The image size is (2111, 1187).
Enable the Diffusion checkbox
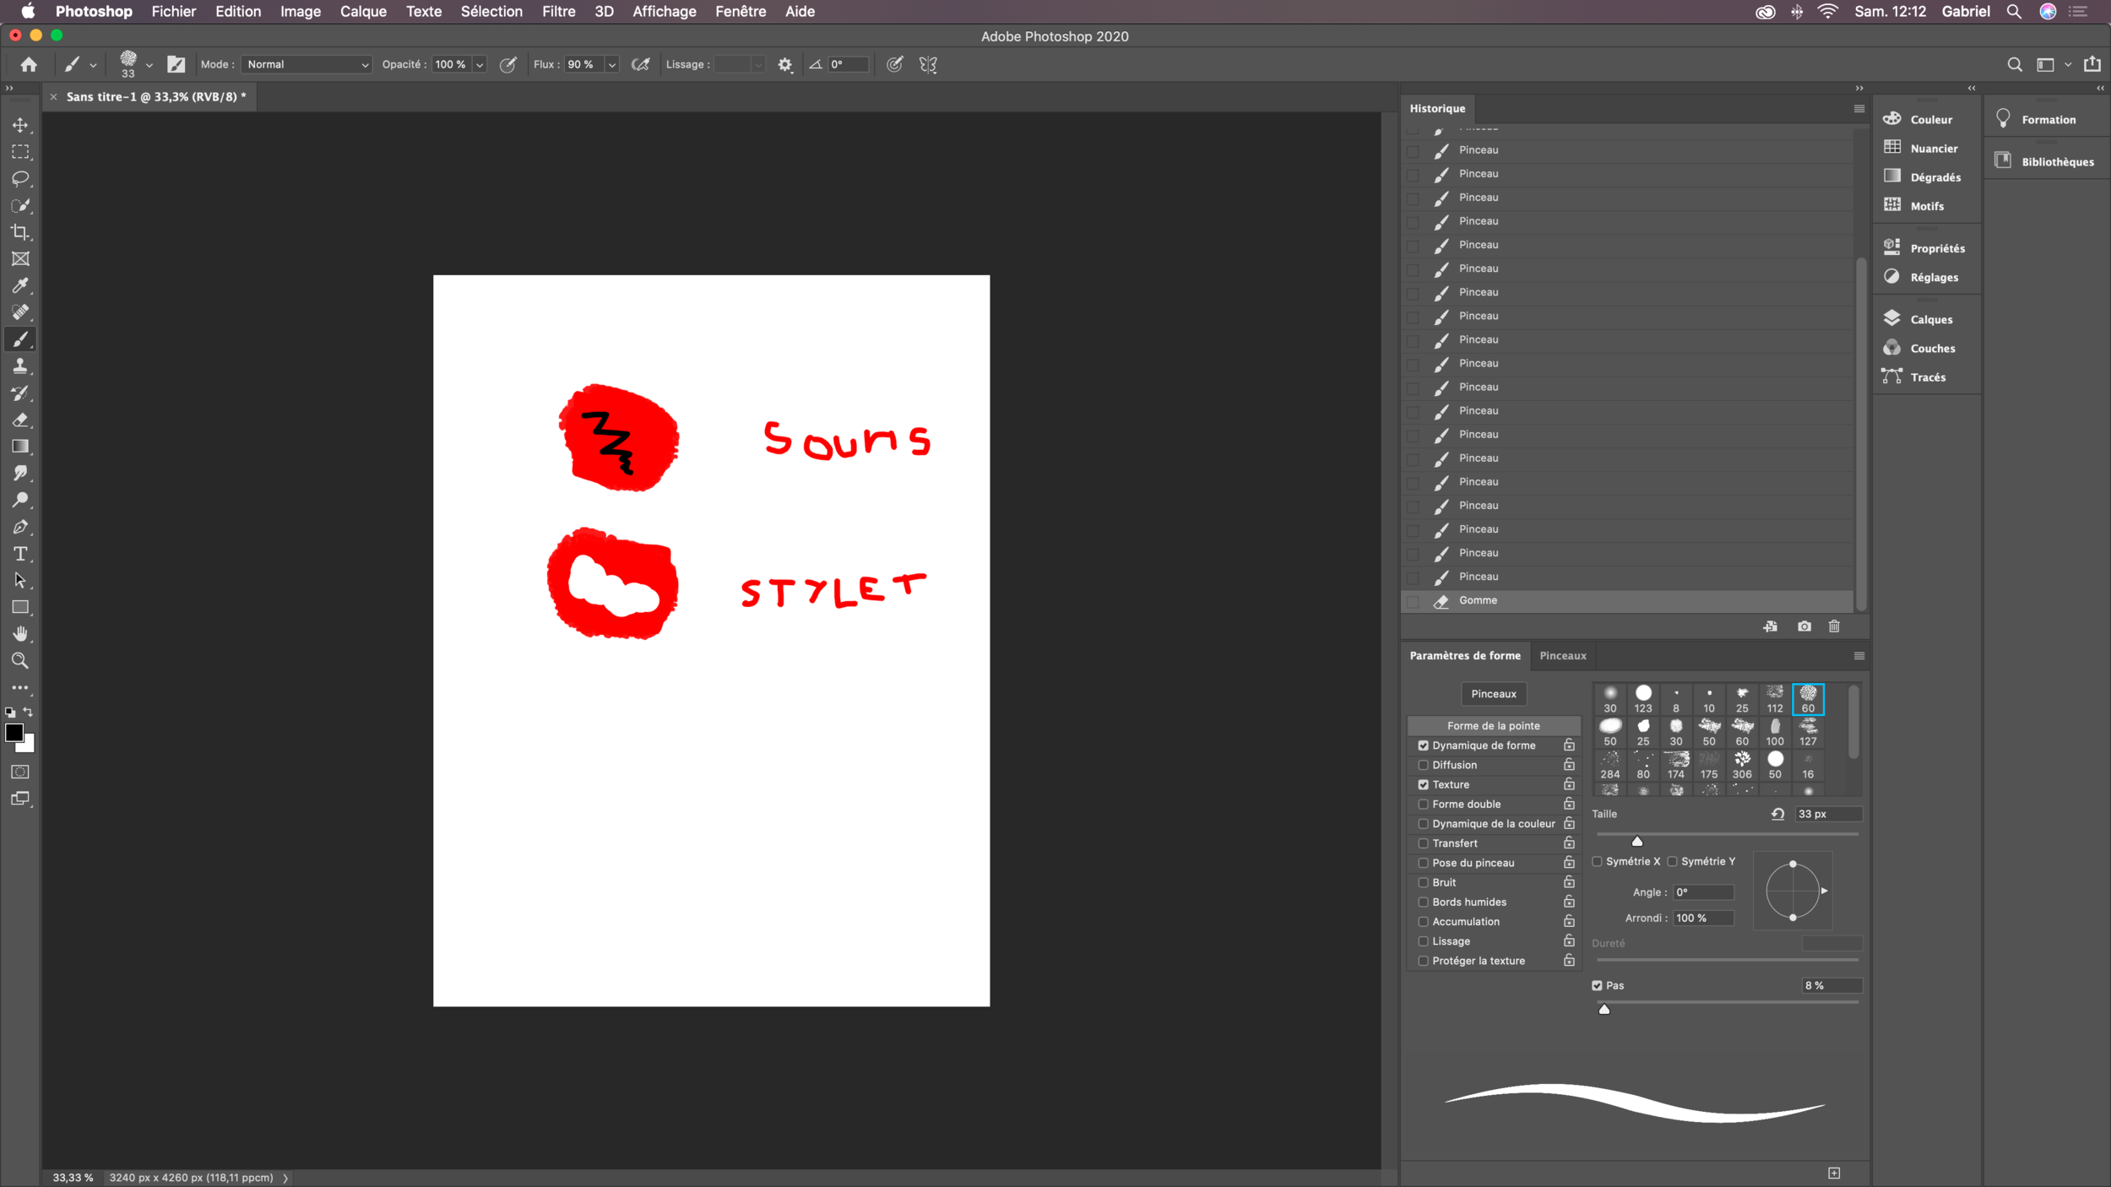pyautogui.click(x=1424, y=765)
